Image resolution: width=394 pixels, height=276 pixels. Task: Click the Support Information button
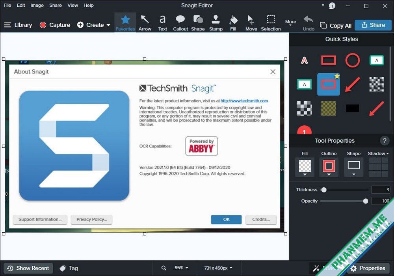(40, 220)
